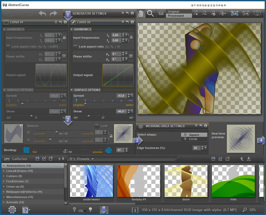Image resolution: width=266 pixels, height=215 pixels.
Task: Select the Lines&Stripes gallery
Action: (x=20, y=171)
